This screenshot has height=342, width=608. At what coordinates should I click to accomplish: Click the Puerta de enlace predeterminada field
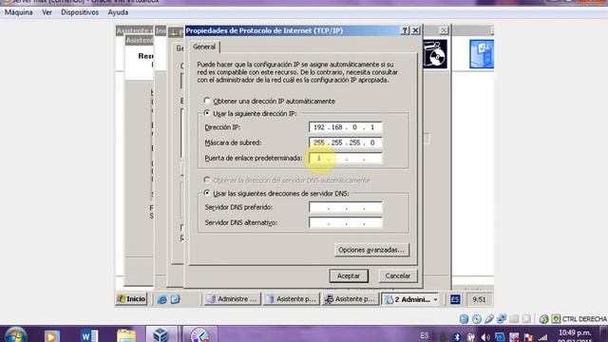coord(346,159)
